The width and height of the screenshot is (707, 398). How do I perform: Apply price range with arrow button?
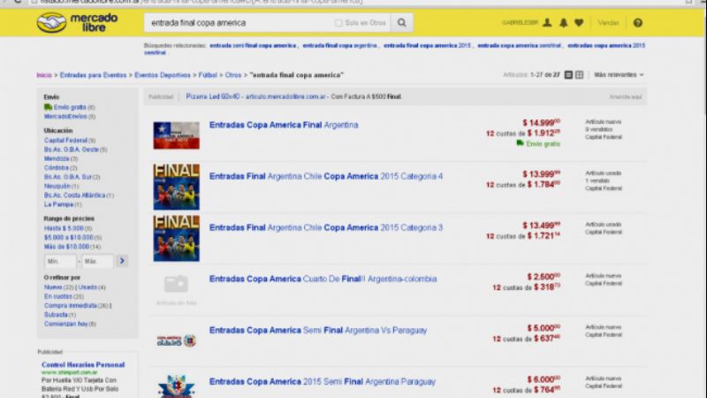tap(122, 261)
